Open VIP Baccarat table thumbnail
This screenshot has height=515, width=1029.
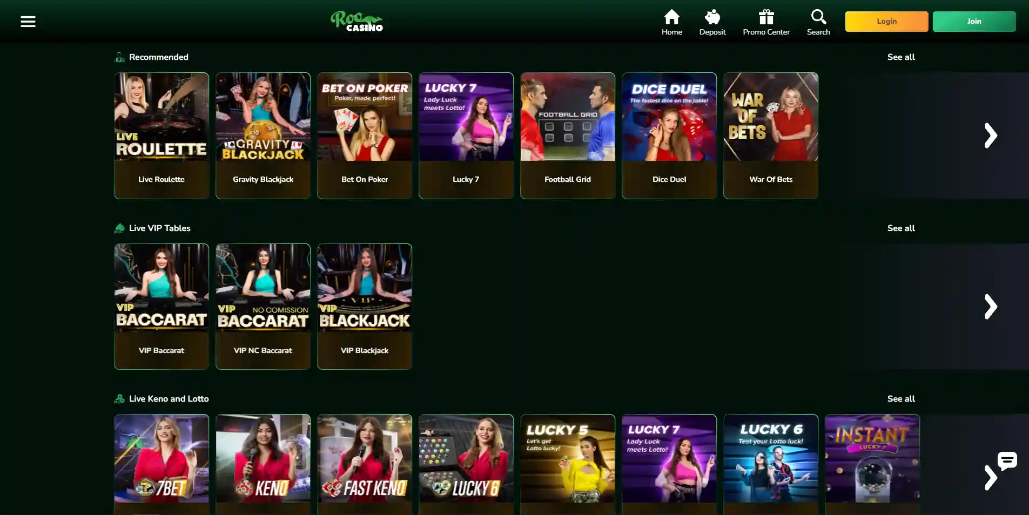tap(162, 288)
